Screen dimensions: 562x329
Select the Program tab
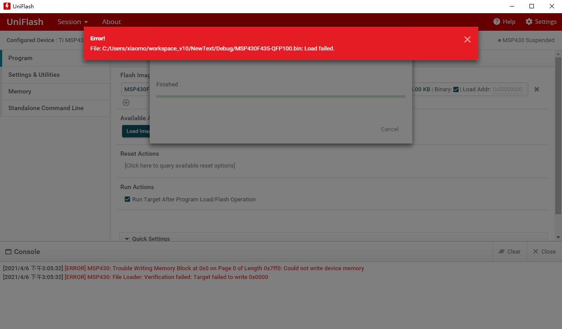coord(56,58)
